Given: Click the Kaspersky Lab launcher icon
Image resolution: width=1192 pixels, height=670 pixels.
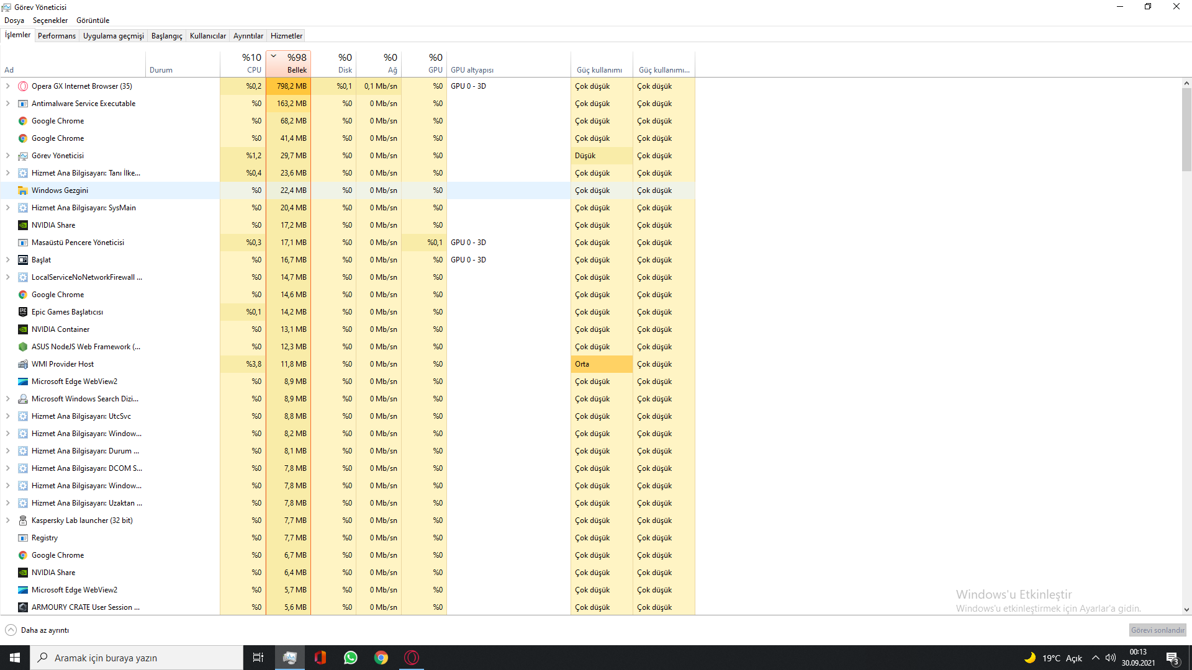Looking at the screenshot, I should (23, 520).
